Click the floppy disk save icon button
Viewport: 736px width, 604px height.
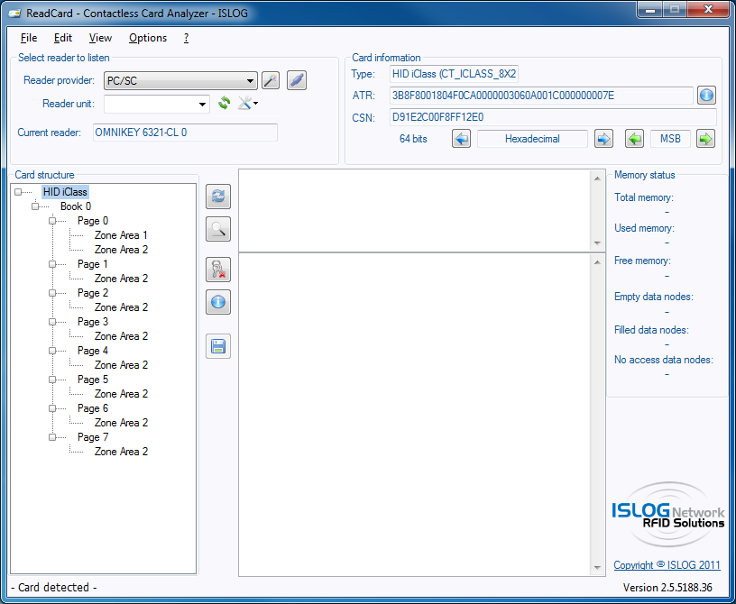(x=218, y=346)
